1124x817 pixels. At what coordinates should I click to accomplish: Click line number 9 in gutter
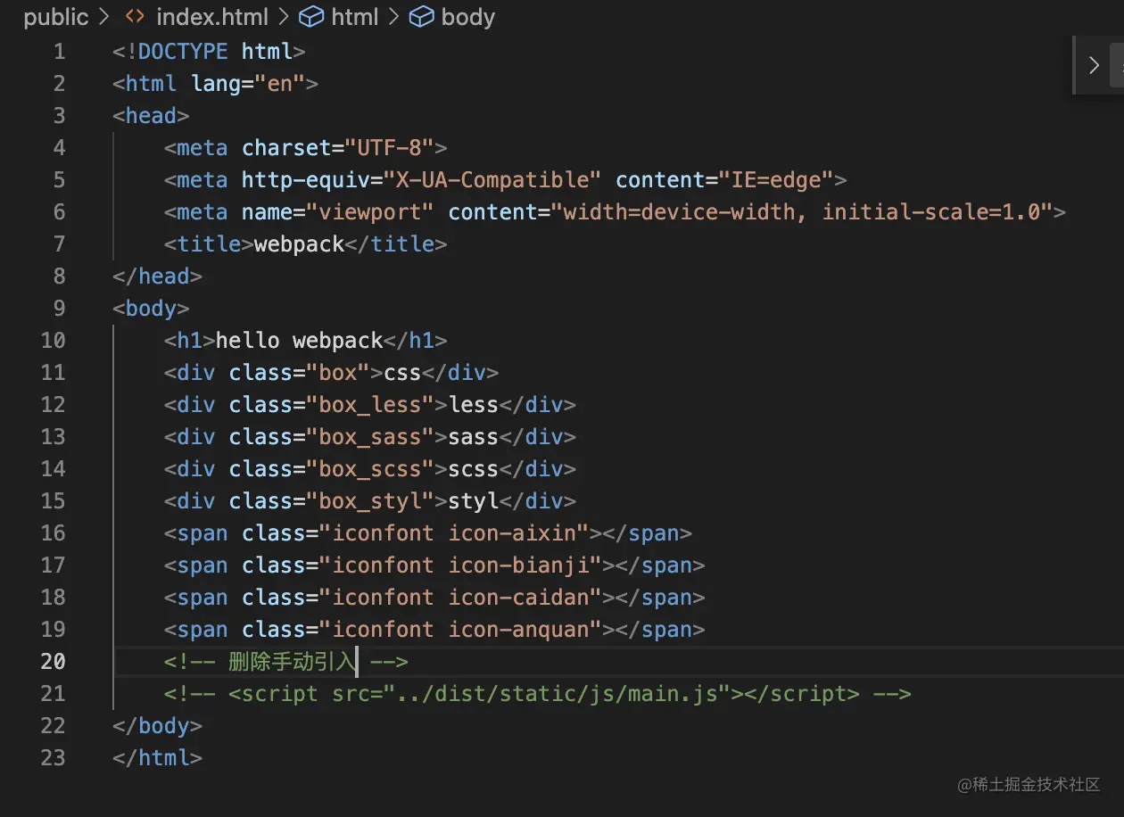tap(59, 309)
